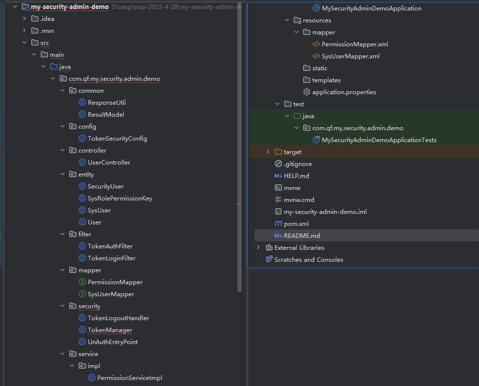Screen dimensions: 479x386
Task: Select the mvnw.cmd file
Action: pos(299,199)
